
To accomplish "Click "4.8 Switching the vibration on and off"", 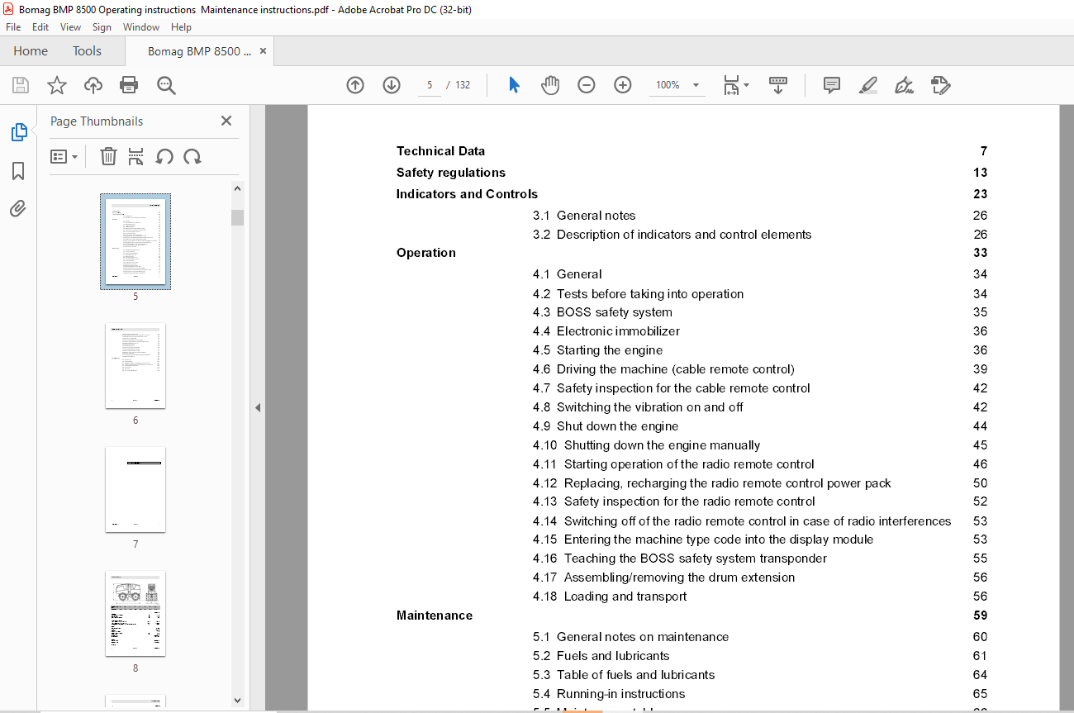I will 638,407.
